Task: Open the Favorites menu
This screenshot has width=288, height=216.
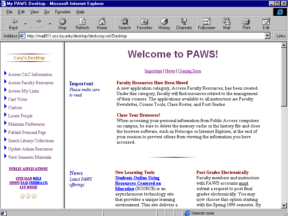Action: 63,12
